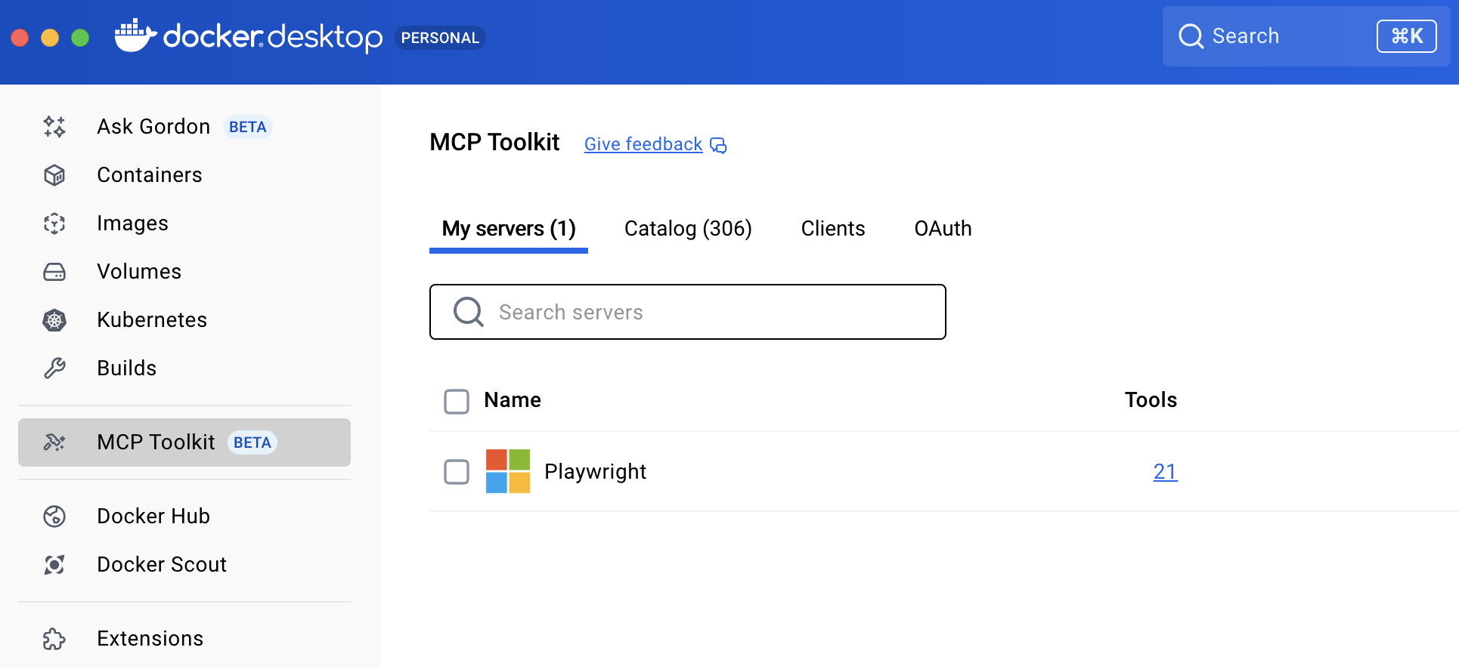
Task: Open the Builds section
Action: [x=184, y=368]
